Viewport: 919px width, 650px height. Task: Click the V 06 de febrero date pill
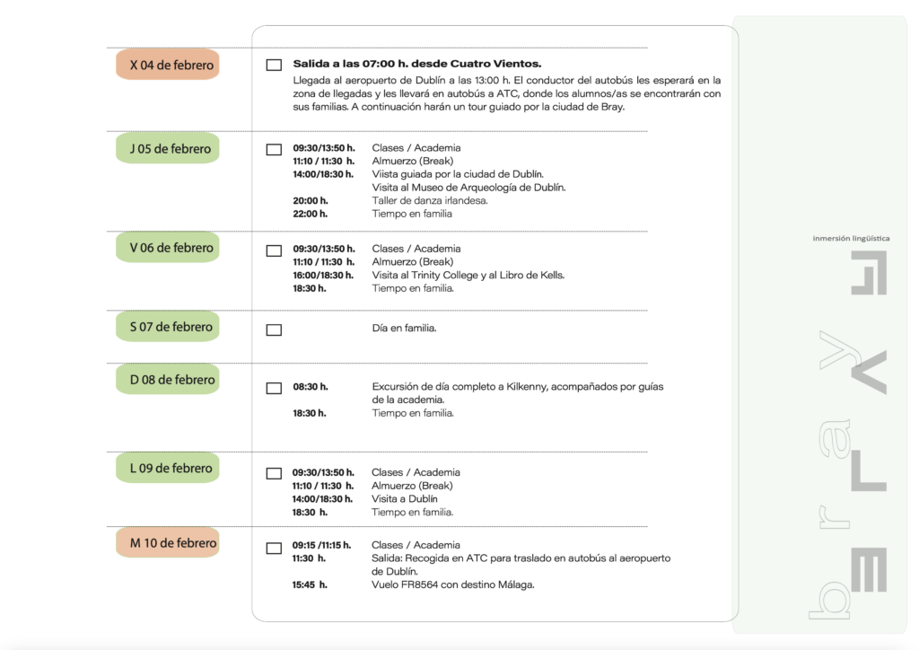168,248
